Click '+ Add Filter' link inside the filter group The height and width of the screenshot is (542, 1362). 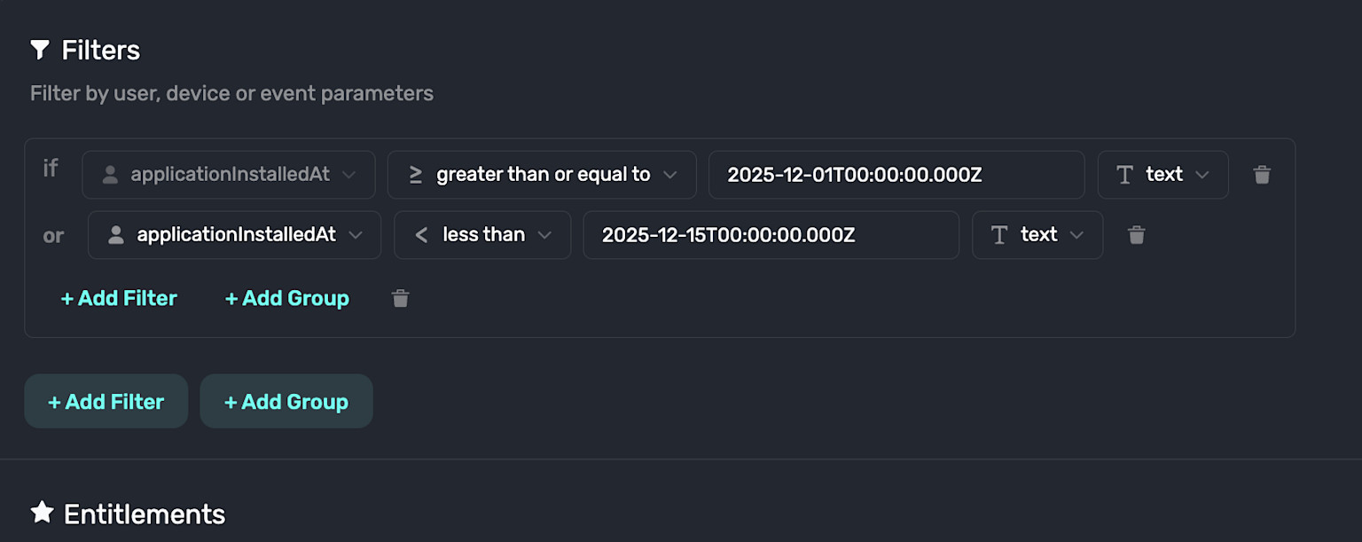119,298
